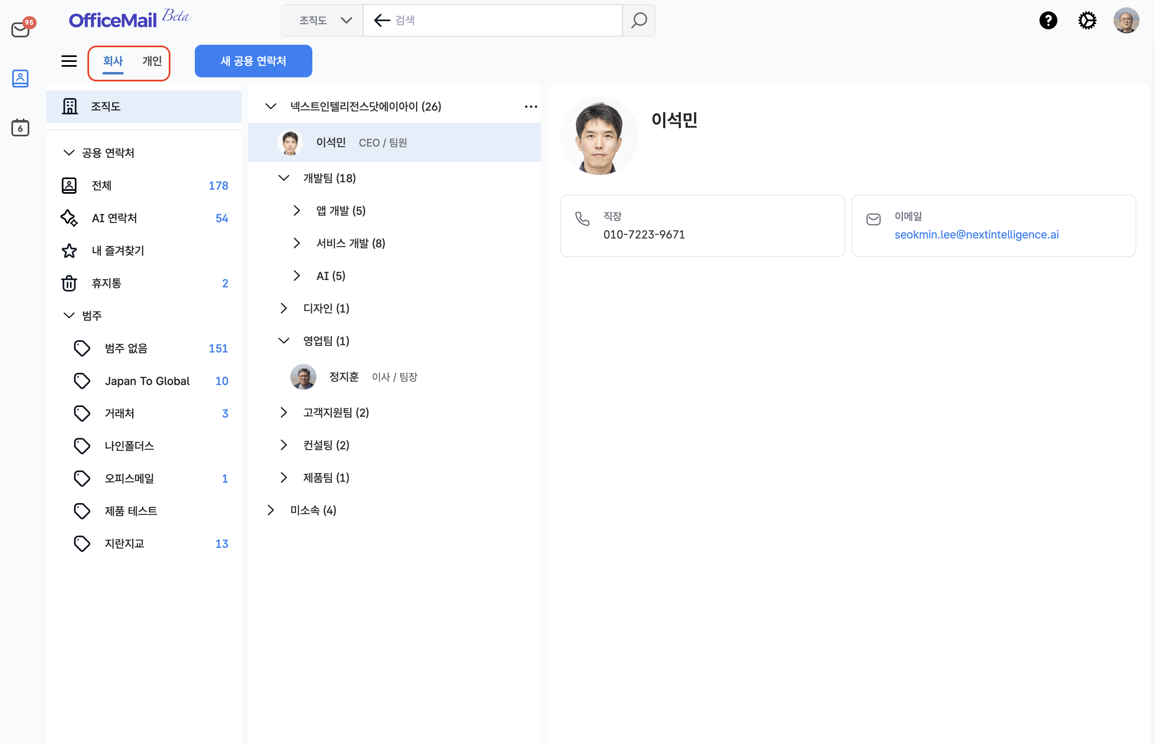Collapse the 넥스트인텔리전스닷에이아이 (26) tree node
The image size is (1155, 744).
point(271,106)
